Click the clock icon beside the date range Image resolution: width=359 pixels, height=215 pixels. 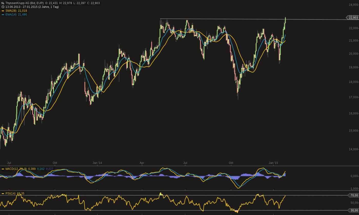coord(3,7)
